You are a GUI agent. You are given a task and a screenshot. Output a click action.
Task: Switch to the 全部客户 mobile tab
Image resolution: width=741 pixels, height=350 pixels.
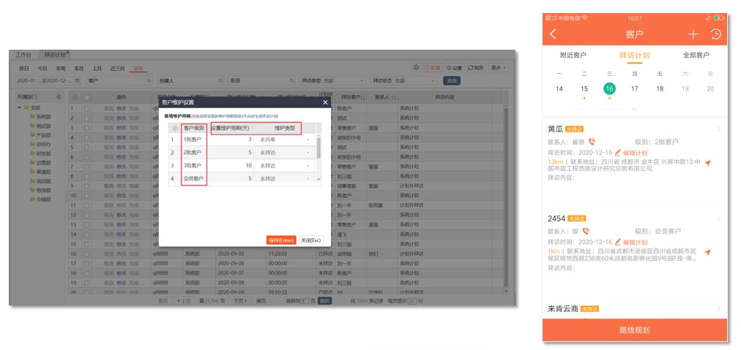(696, 56)
